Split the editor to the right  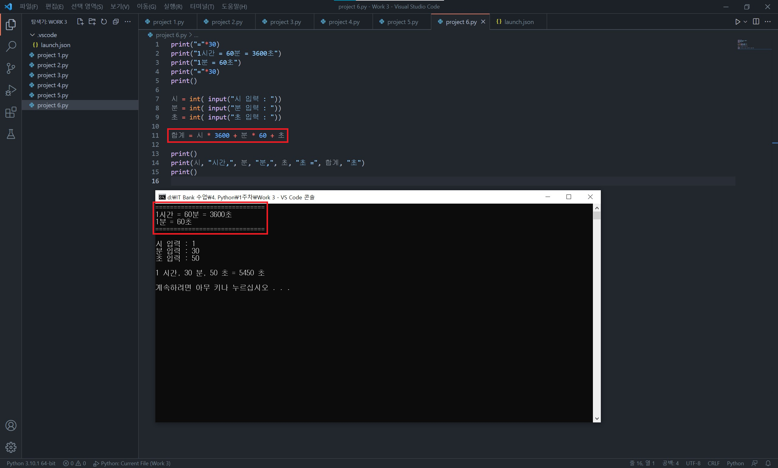click(x=756, y=22)
